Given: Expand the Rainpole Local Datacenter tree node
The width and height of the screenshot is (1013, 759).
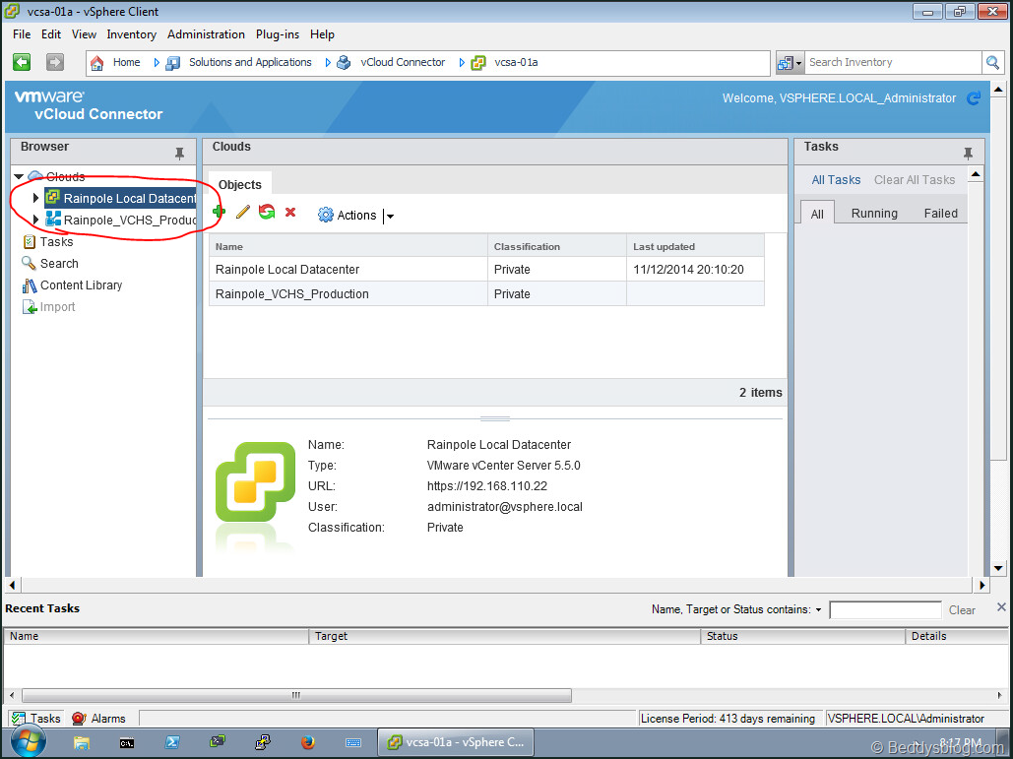Looking at the screenshot, I should pos(36,198).
